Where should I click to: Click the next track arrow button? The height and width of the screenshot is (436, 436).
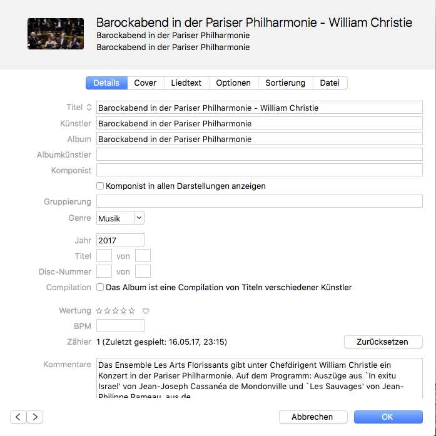(x=35, y=417)
